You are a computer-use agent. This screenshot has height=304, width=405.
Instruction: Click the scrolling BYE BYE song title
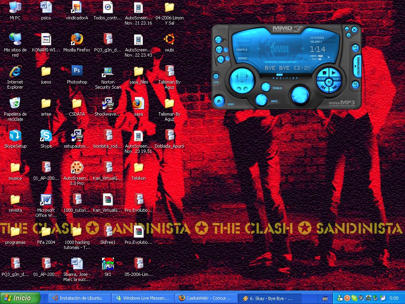coord(288,68)
